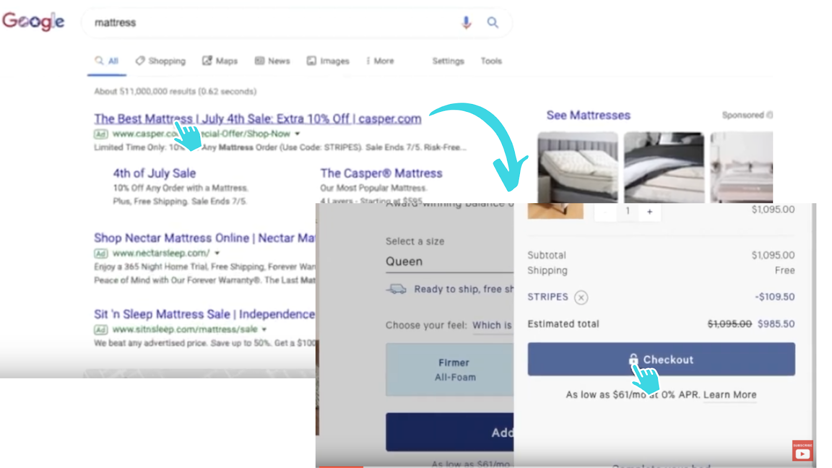
Task: Open Shop Nectar Mattress Online ad link
Action: pos(204,238)
